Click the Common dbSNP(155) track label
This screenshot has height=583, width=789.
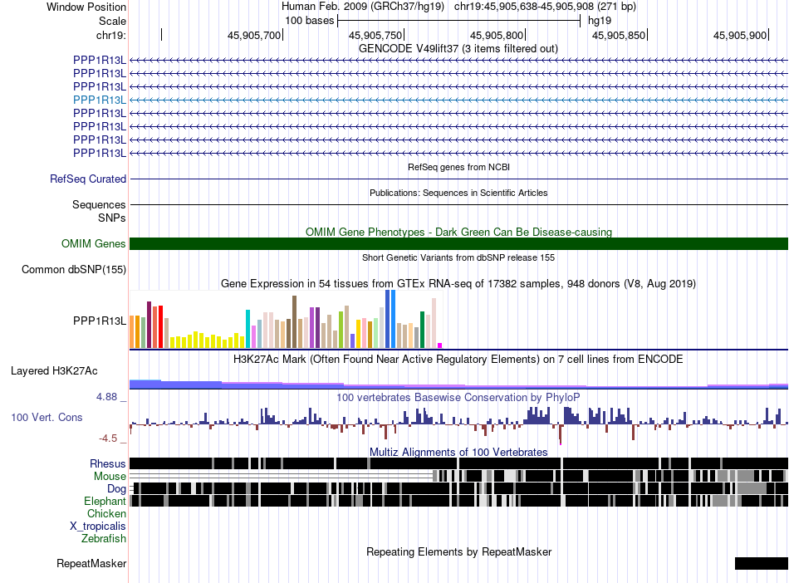point(74,270)
